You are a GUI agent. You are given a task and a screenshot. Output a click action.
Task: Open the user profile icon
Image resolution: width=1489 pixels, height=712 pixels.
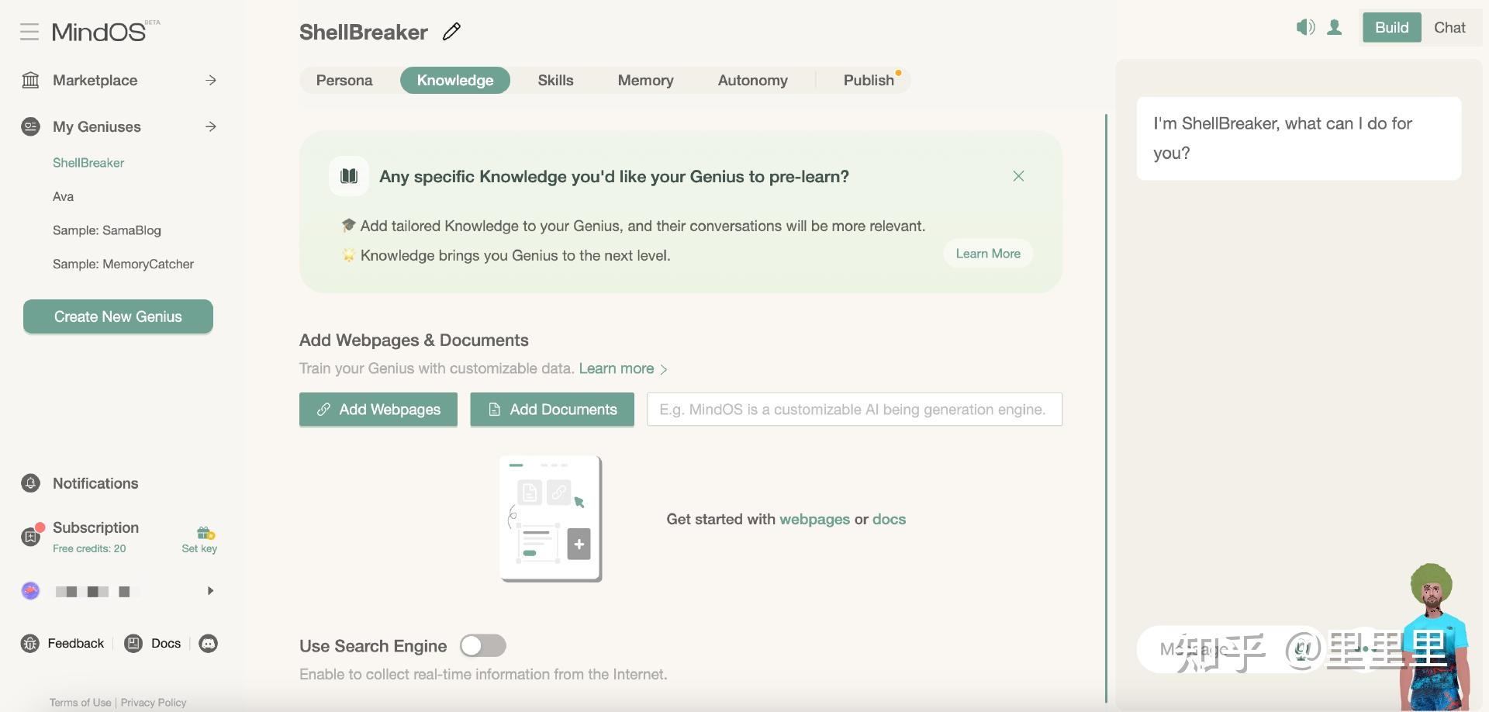point(1335,28)
